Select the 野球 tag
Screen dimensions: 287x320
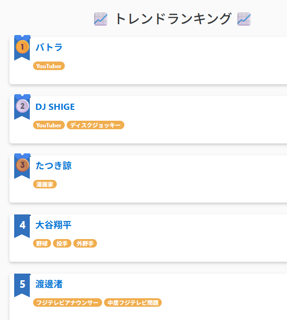pos(42,243)
